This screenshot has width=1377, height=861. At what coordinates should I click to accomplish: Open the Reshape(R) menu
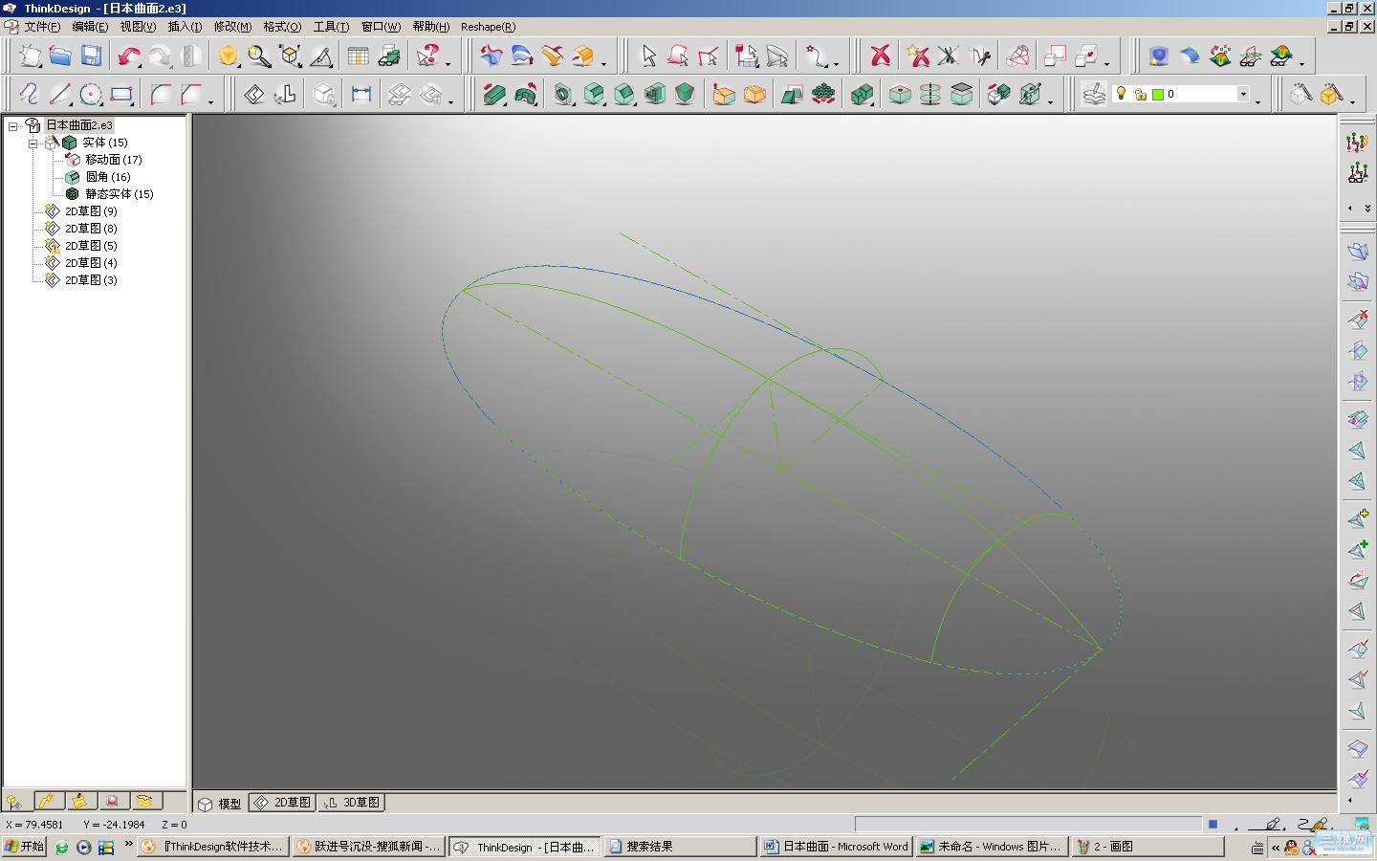488,27
